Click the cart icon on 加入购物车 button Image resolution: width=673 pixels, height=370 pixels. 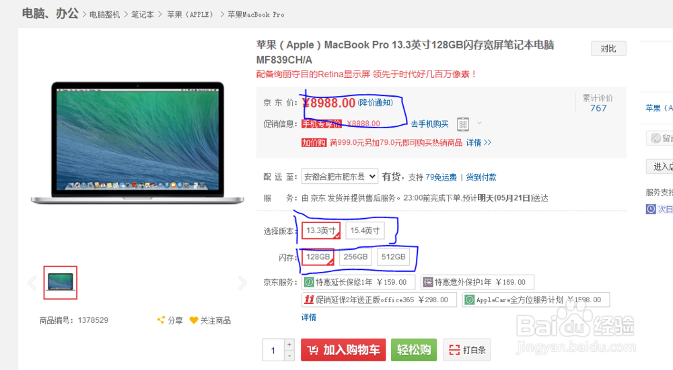[312, 351]
